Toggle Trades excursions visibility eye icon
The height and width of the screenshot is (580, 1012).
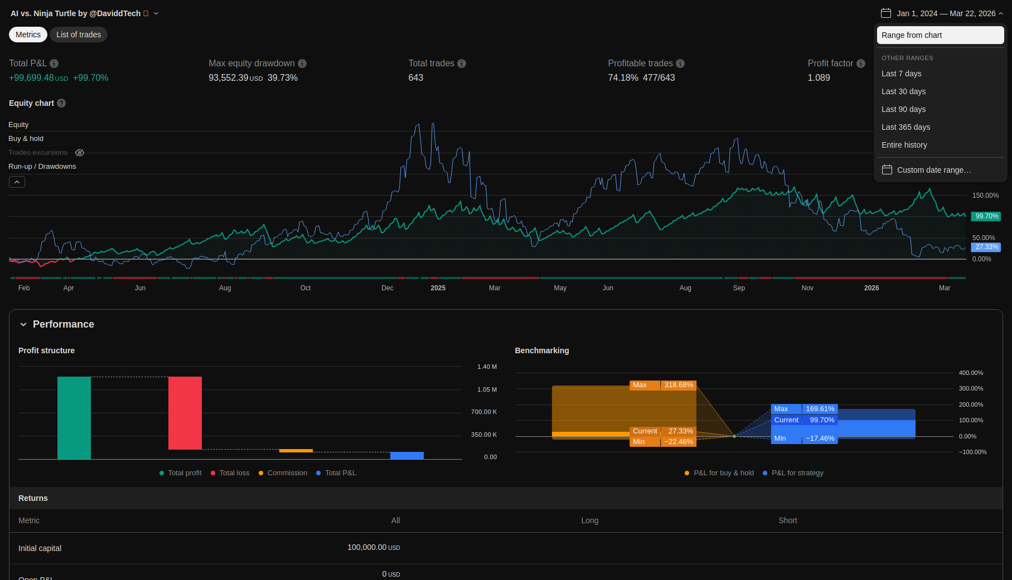tap(80, 153)
